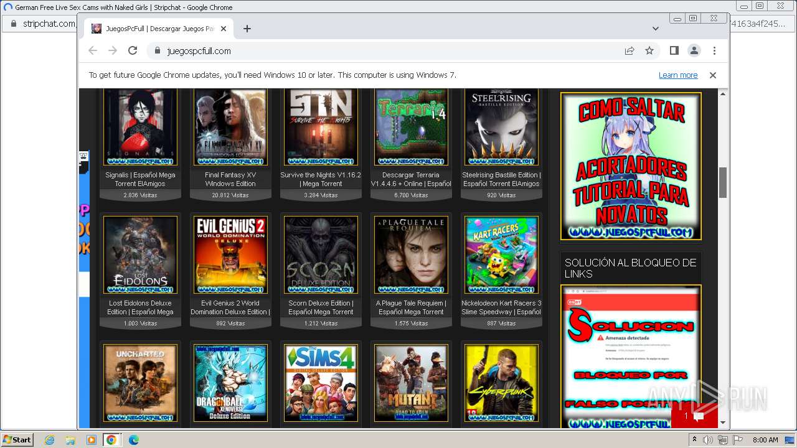The height and width of the screenshot is (448, 797).
Task: Open the volume control tray icon
Action: [x=707, y=440]
